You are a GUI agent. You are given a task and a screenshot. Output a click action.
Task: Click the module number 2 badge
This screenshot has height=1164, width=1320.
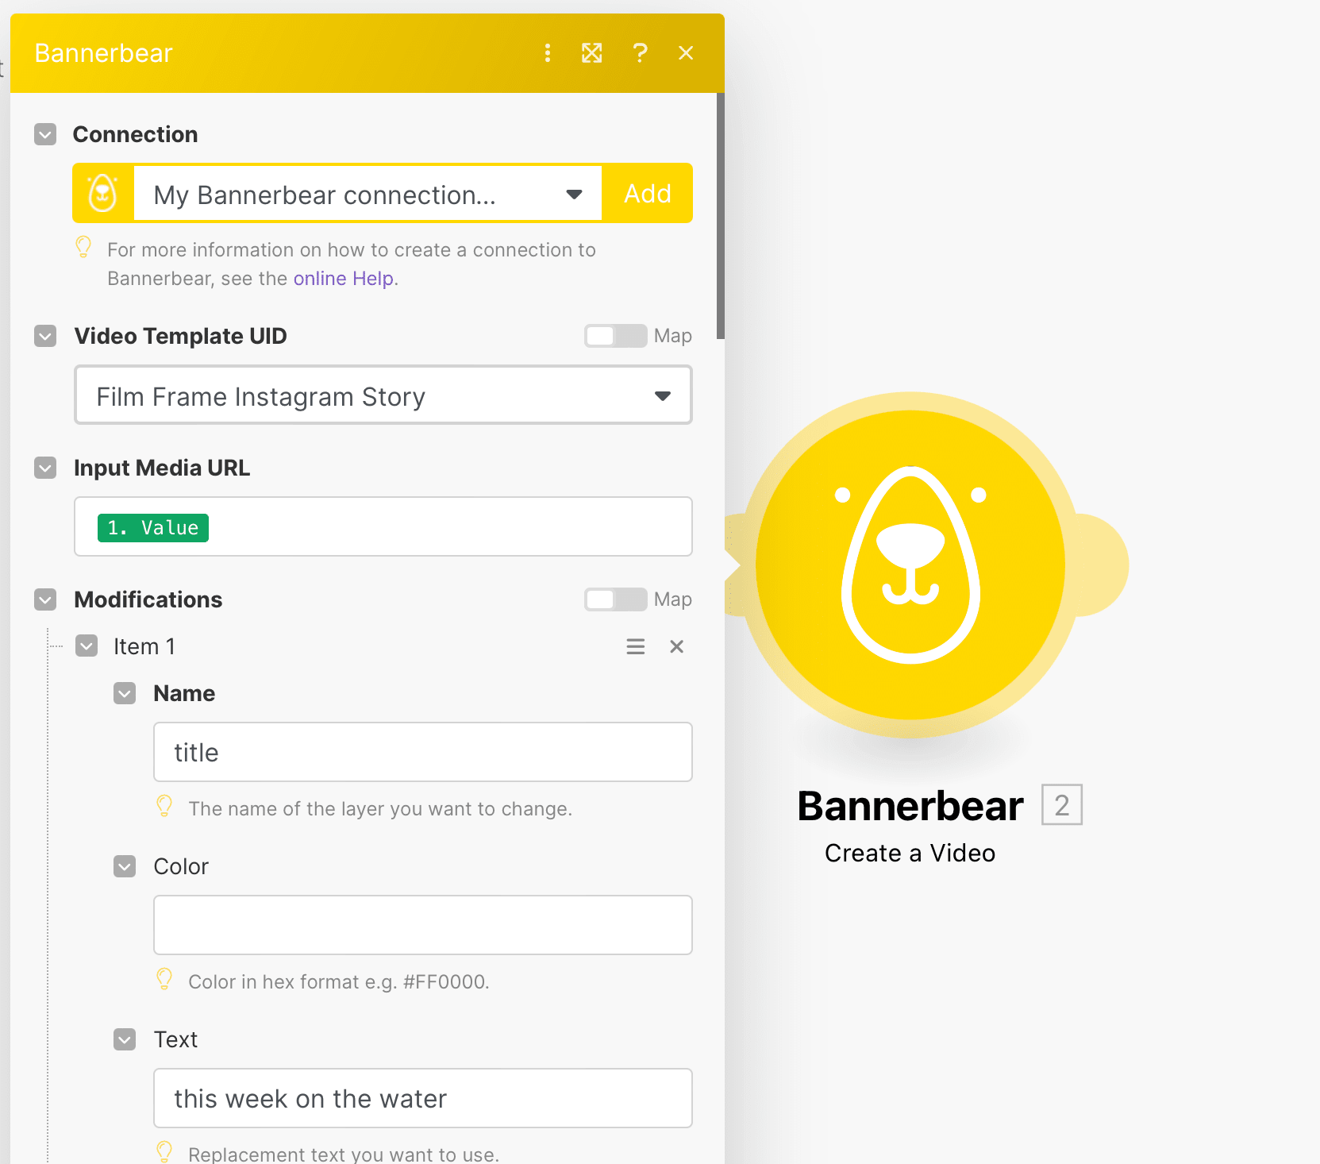[1062, 805]
